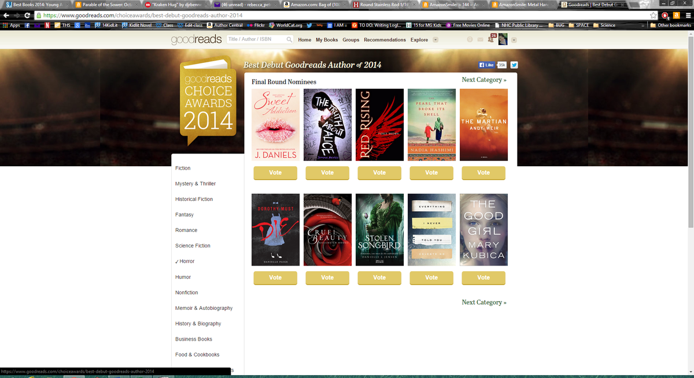The height and width of the screenshot is (378, 694).
Task: Select the Mystery & Thriller category
Action: (x=195, y=184)
